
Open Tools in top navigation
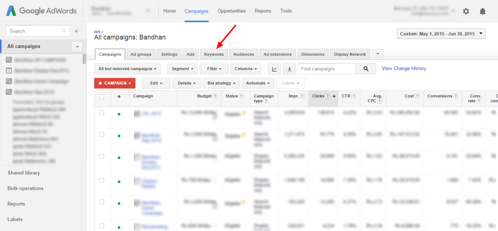tap(286, 11)
